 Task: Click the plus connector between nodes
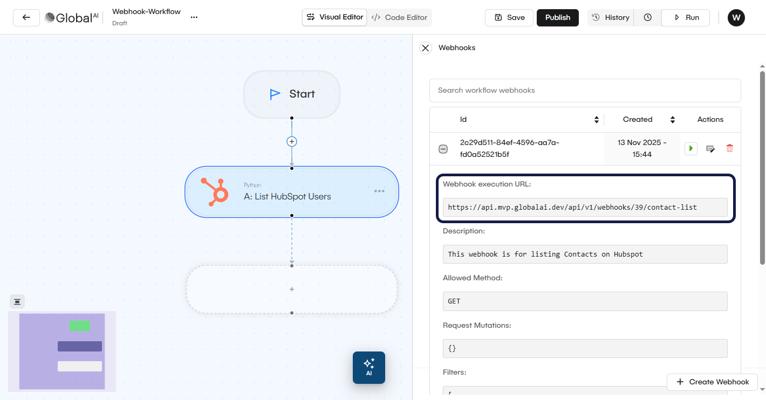pyautogui.click(x=292, y=142)
